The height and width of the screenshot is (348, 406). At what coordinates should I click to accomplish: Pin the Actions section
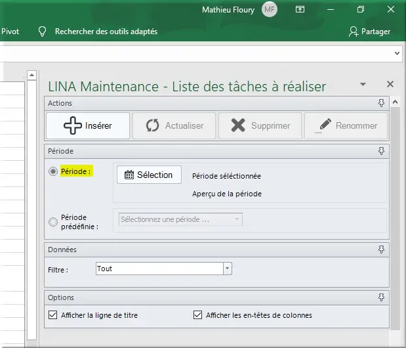tap(382, 103)
